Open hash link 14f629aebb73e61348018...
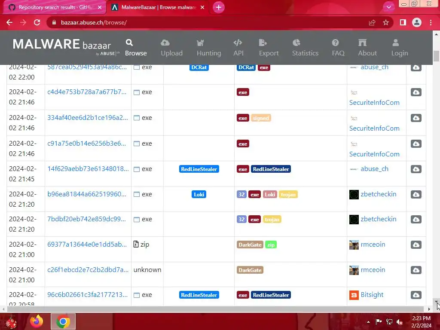 pyautogui.click(x=88, y=168)
